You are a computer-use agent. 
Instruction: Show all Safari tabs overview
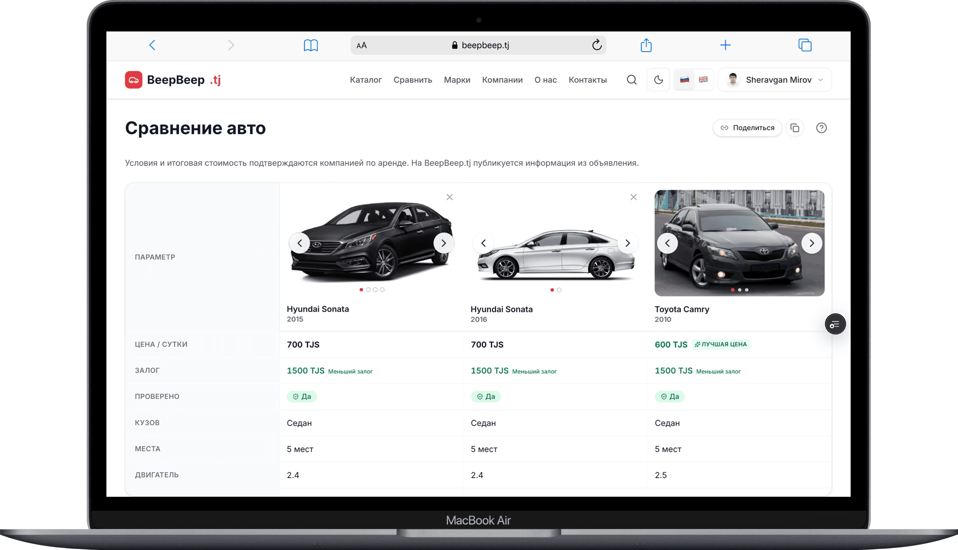click(x=805, y=45)
